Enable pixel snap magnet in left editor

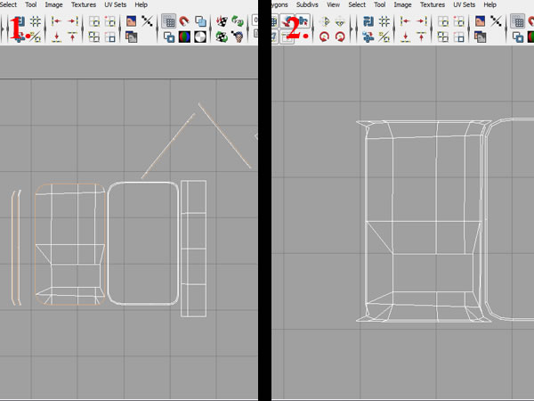point(184,21)
